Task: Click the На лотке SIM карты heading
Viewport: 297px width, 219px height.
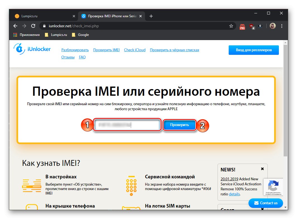Action: 167,206
